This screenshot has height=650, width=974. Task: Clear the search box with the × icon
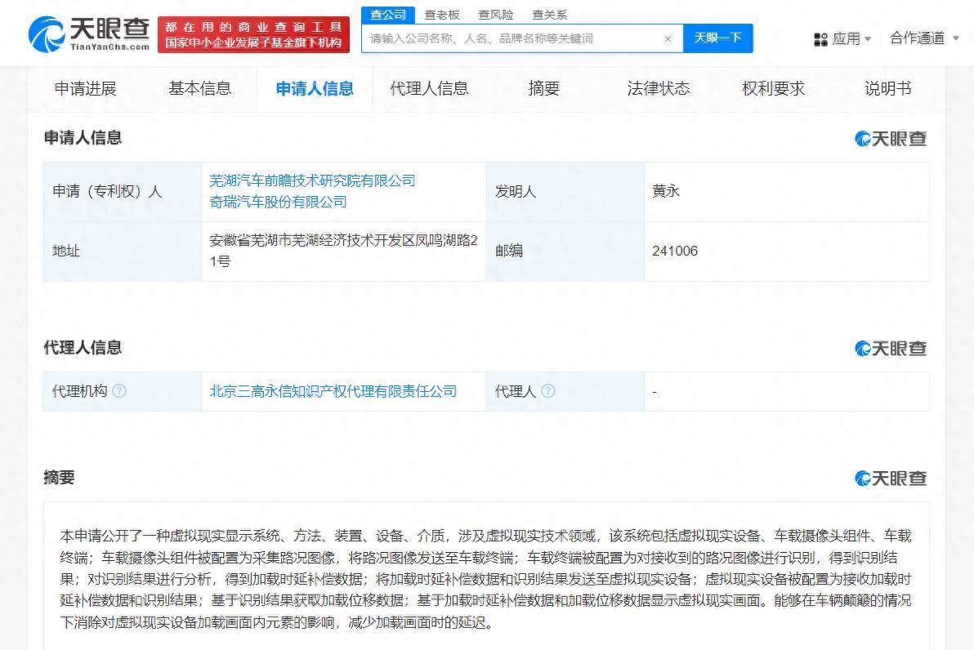click(x=668, y=38)
